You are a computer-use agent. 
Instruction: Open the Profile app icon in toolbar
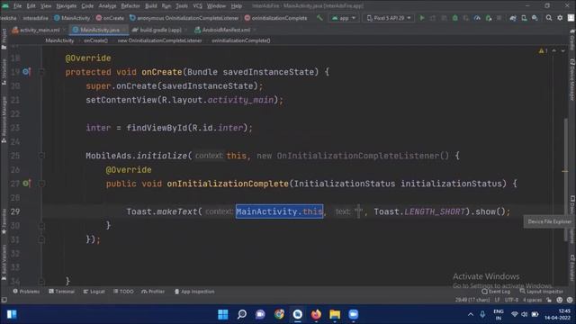(477, 18)
